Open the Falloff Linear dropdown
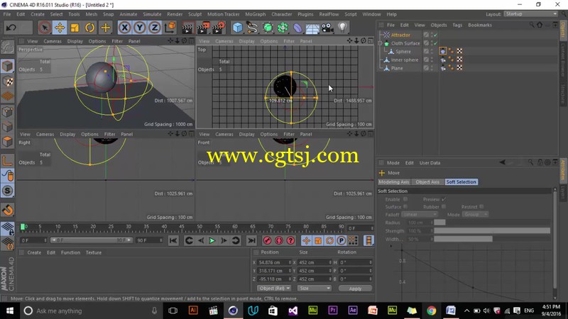568x319 pixels. (419, 215)
